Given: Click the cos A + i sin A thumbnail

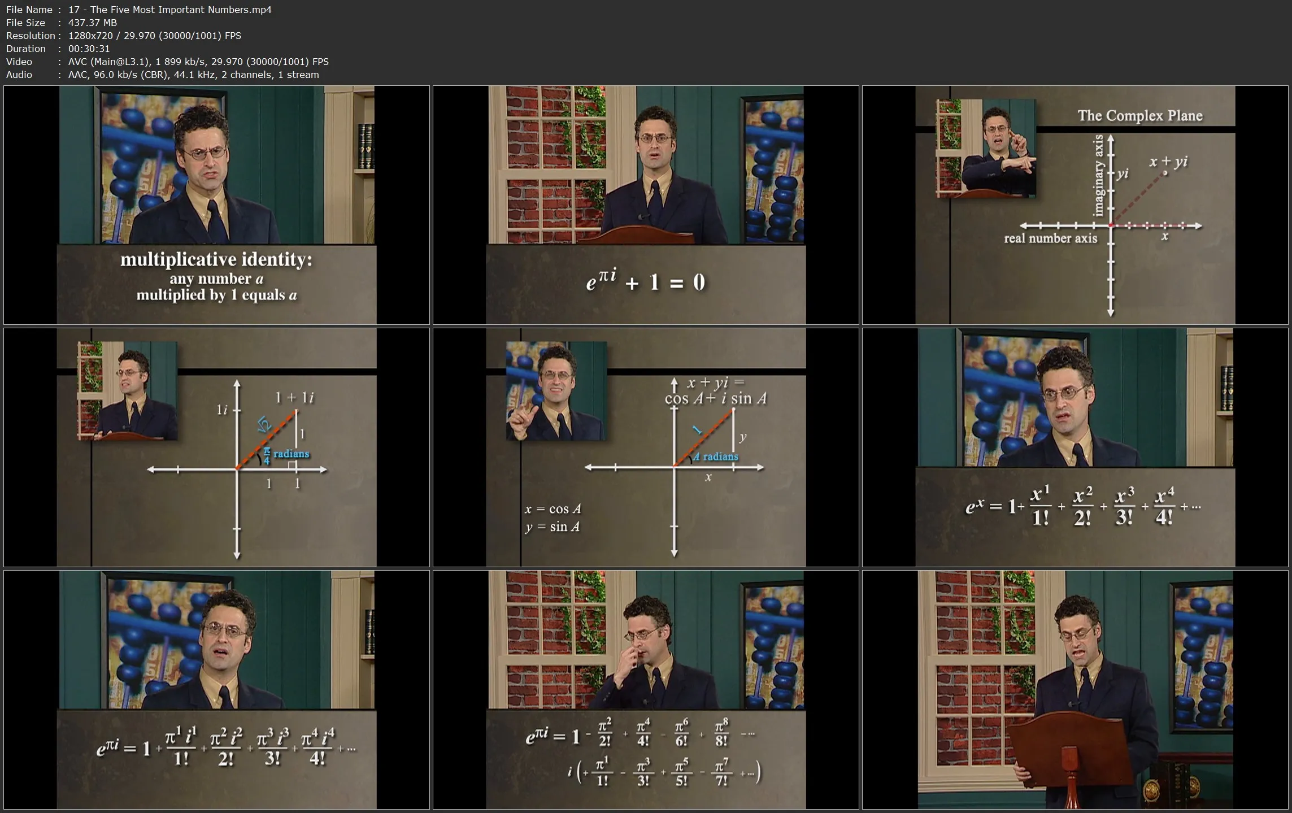Looking at the screenshot, I should tap(646, 447).
